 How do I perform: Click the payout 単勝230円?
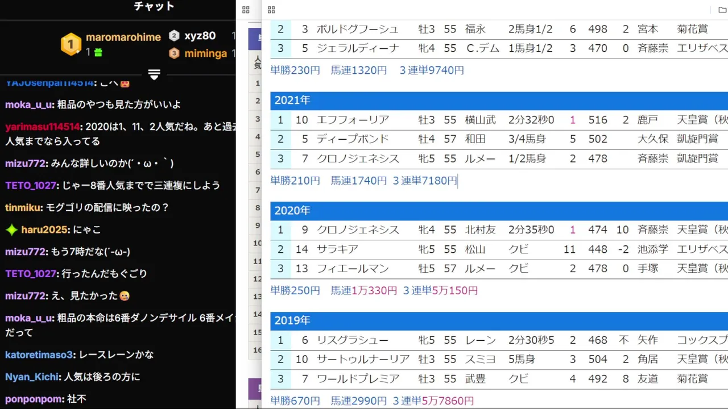(295, 70)
